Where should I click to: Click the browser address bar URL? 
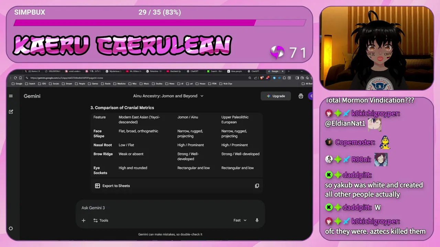click(x=67, y=78)
